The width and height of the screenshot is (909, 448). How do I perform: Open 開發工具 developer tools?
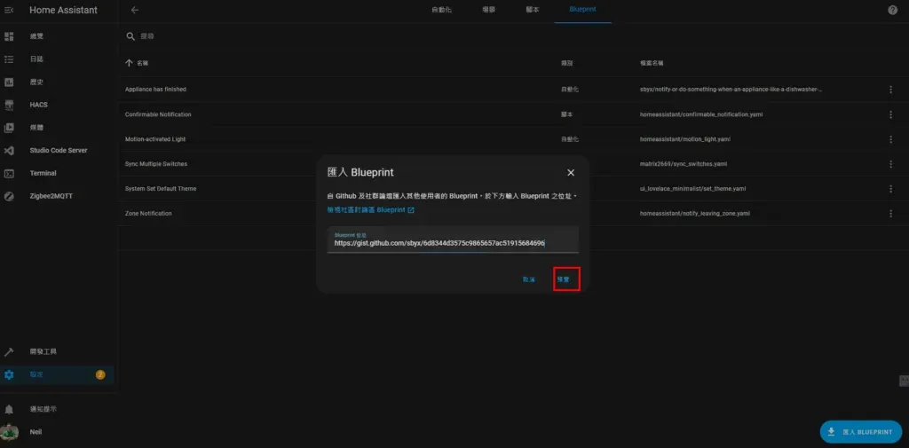[9, 352]
